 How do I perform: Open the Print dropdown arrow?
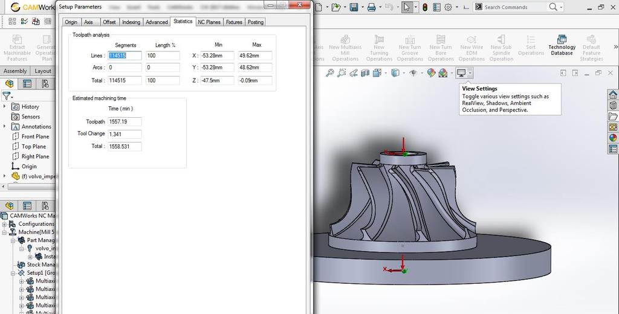(x=380, y=7)
